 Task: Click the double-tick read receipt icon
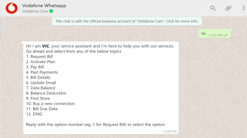tap(226, 35)
